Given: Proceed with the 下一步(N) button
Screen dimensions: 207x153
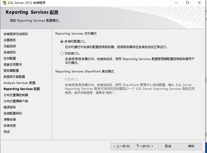Looking at the screenshot, I should (x=145, y=146).
